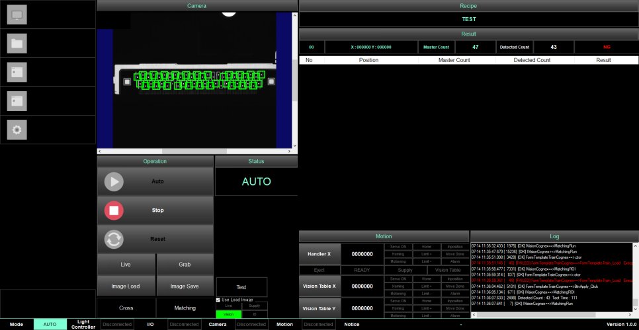Hit the red Stop button
This screenshot has width=639, height=330.
pyautogui.click(x=155, y=210)
